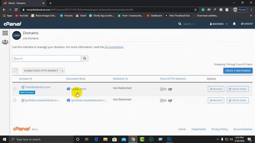Open the cPanel applications grid icon

[5, 33]
